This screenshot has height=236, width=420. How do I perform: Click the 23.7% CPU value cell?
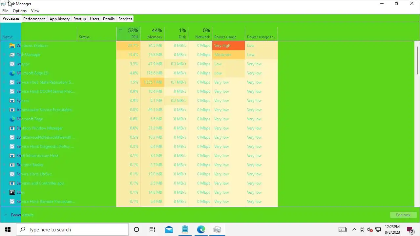[x=128, y=46]
